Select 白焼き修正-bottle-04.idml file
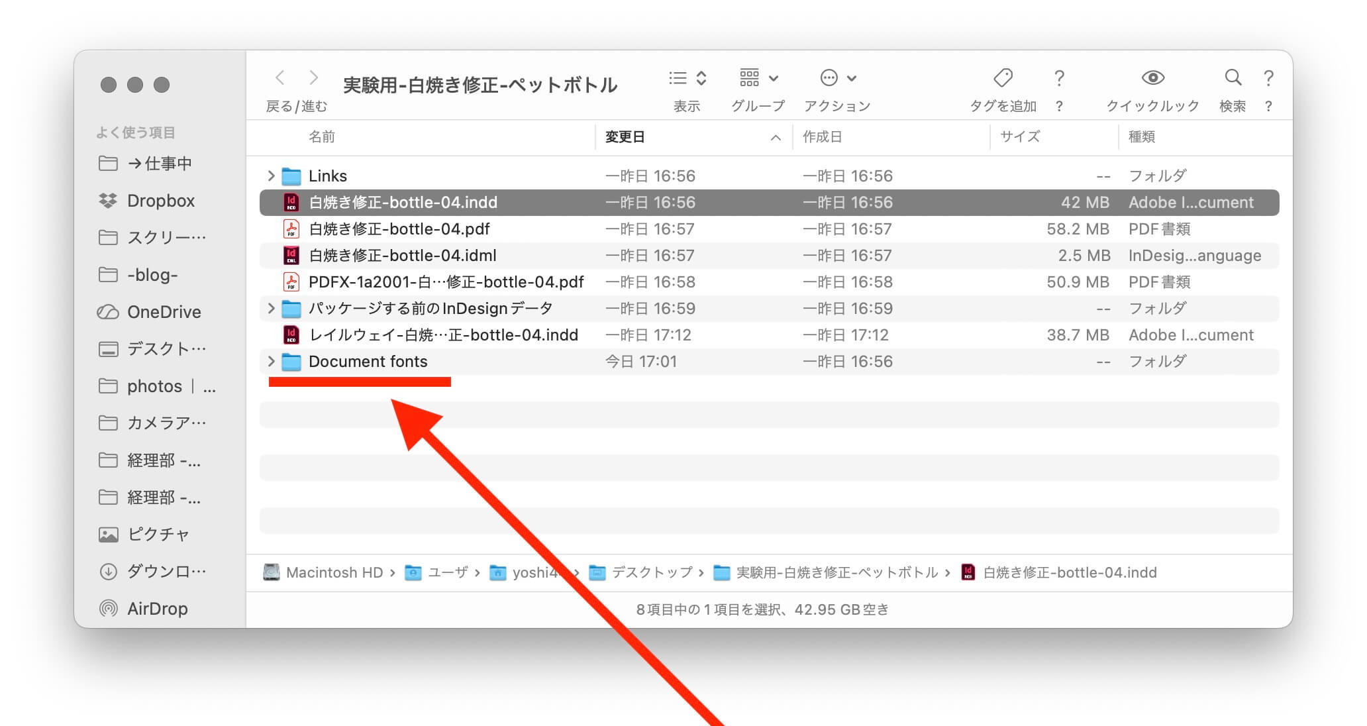The width and height of the screenshot is (1367, 726). pos(402,255)
